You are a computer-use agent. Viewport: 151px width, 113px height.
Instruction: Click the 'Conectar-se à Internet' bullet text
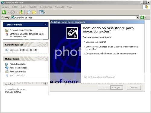(x=96, y=42)
